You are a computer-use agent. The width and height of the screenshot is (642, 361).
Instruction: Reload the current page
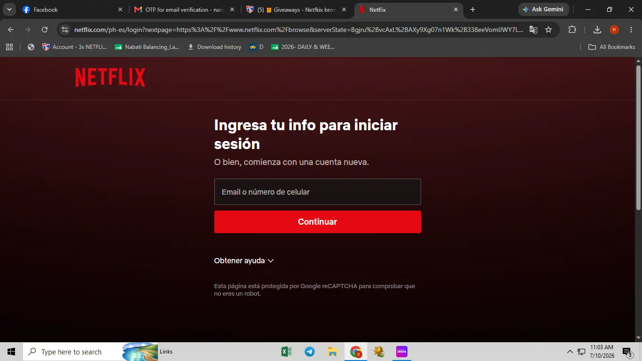pyautogui.click(x=45, y=30)
